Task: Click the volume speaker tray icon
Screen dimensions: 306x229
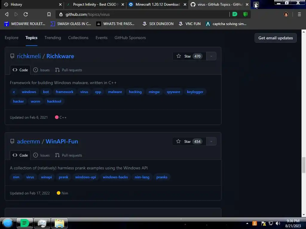Action: coord(278,223)
